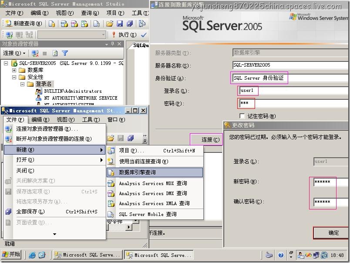Expand the File menu with the bottom chevron
This screenshot has height=263, width=350.
(x=54, y=234)
